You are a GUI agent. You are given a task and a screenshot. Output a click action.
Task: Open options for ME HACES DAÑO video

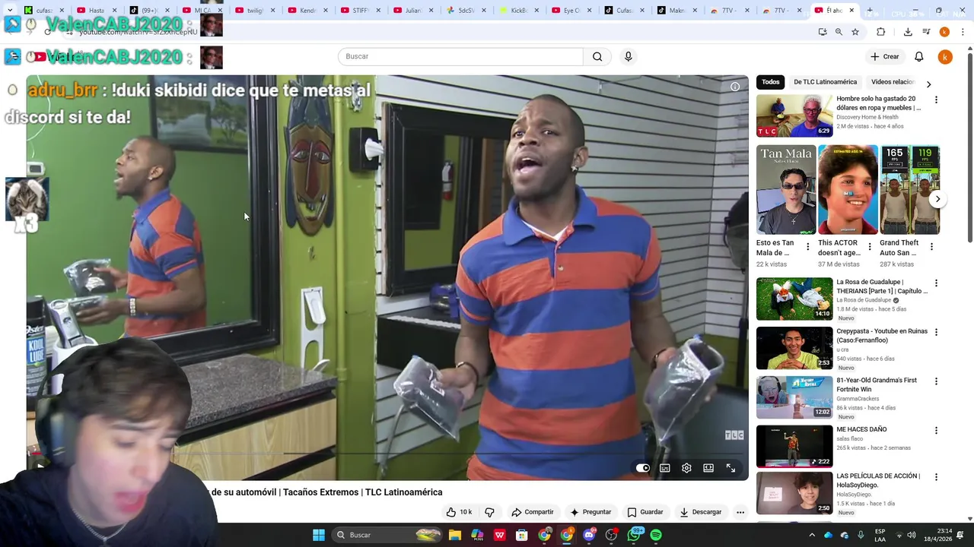936,430
